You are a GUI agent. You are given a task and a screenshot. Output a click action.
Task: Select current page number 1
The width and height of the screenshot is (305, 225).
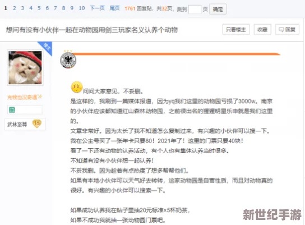click(x=6, y=8)
